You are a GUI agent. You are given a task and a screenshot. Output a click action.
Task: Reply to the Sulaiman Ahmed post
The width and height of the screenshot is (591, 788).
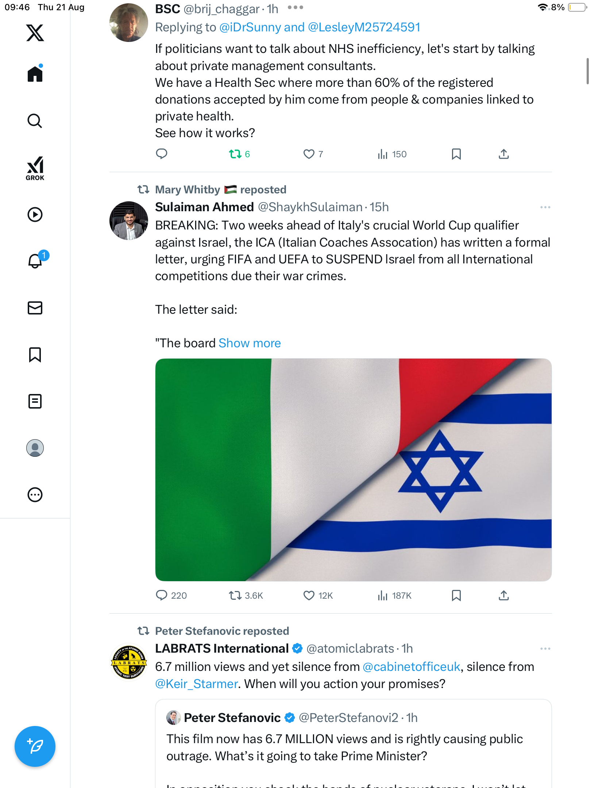coord(162,595)
